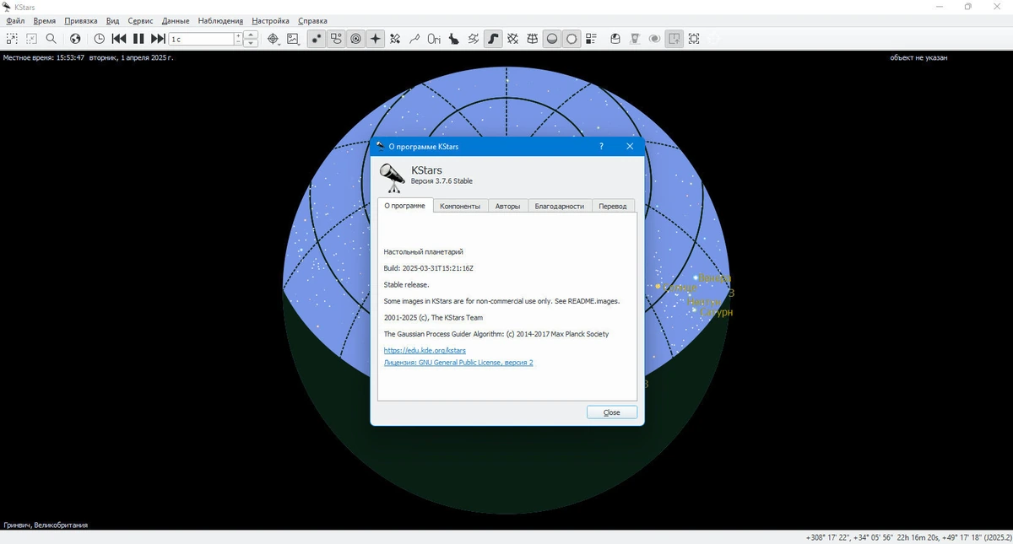Toggle the horizontal coordinate grid icon
The width and height of the screenshot is (1013, 544).
532,39
